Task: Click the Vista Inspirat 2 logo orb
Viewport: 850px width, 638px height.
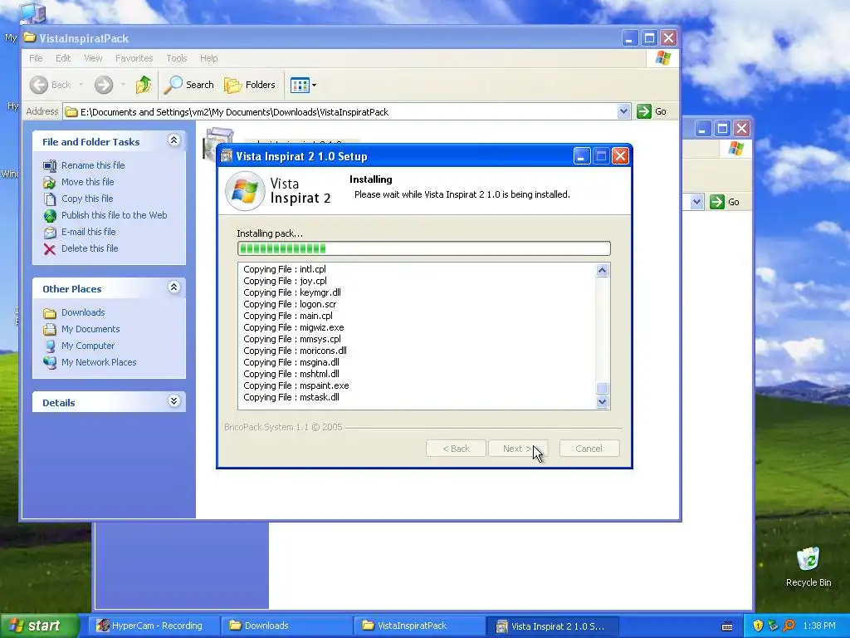Action: (245, 191)
